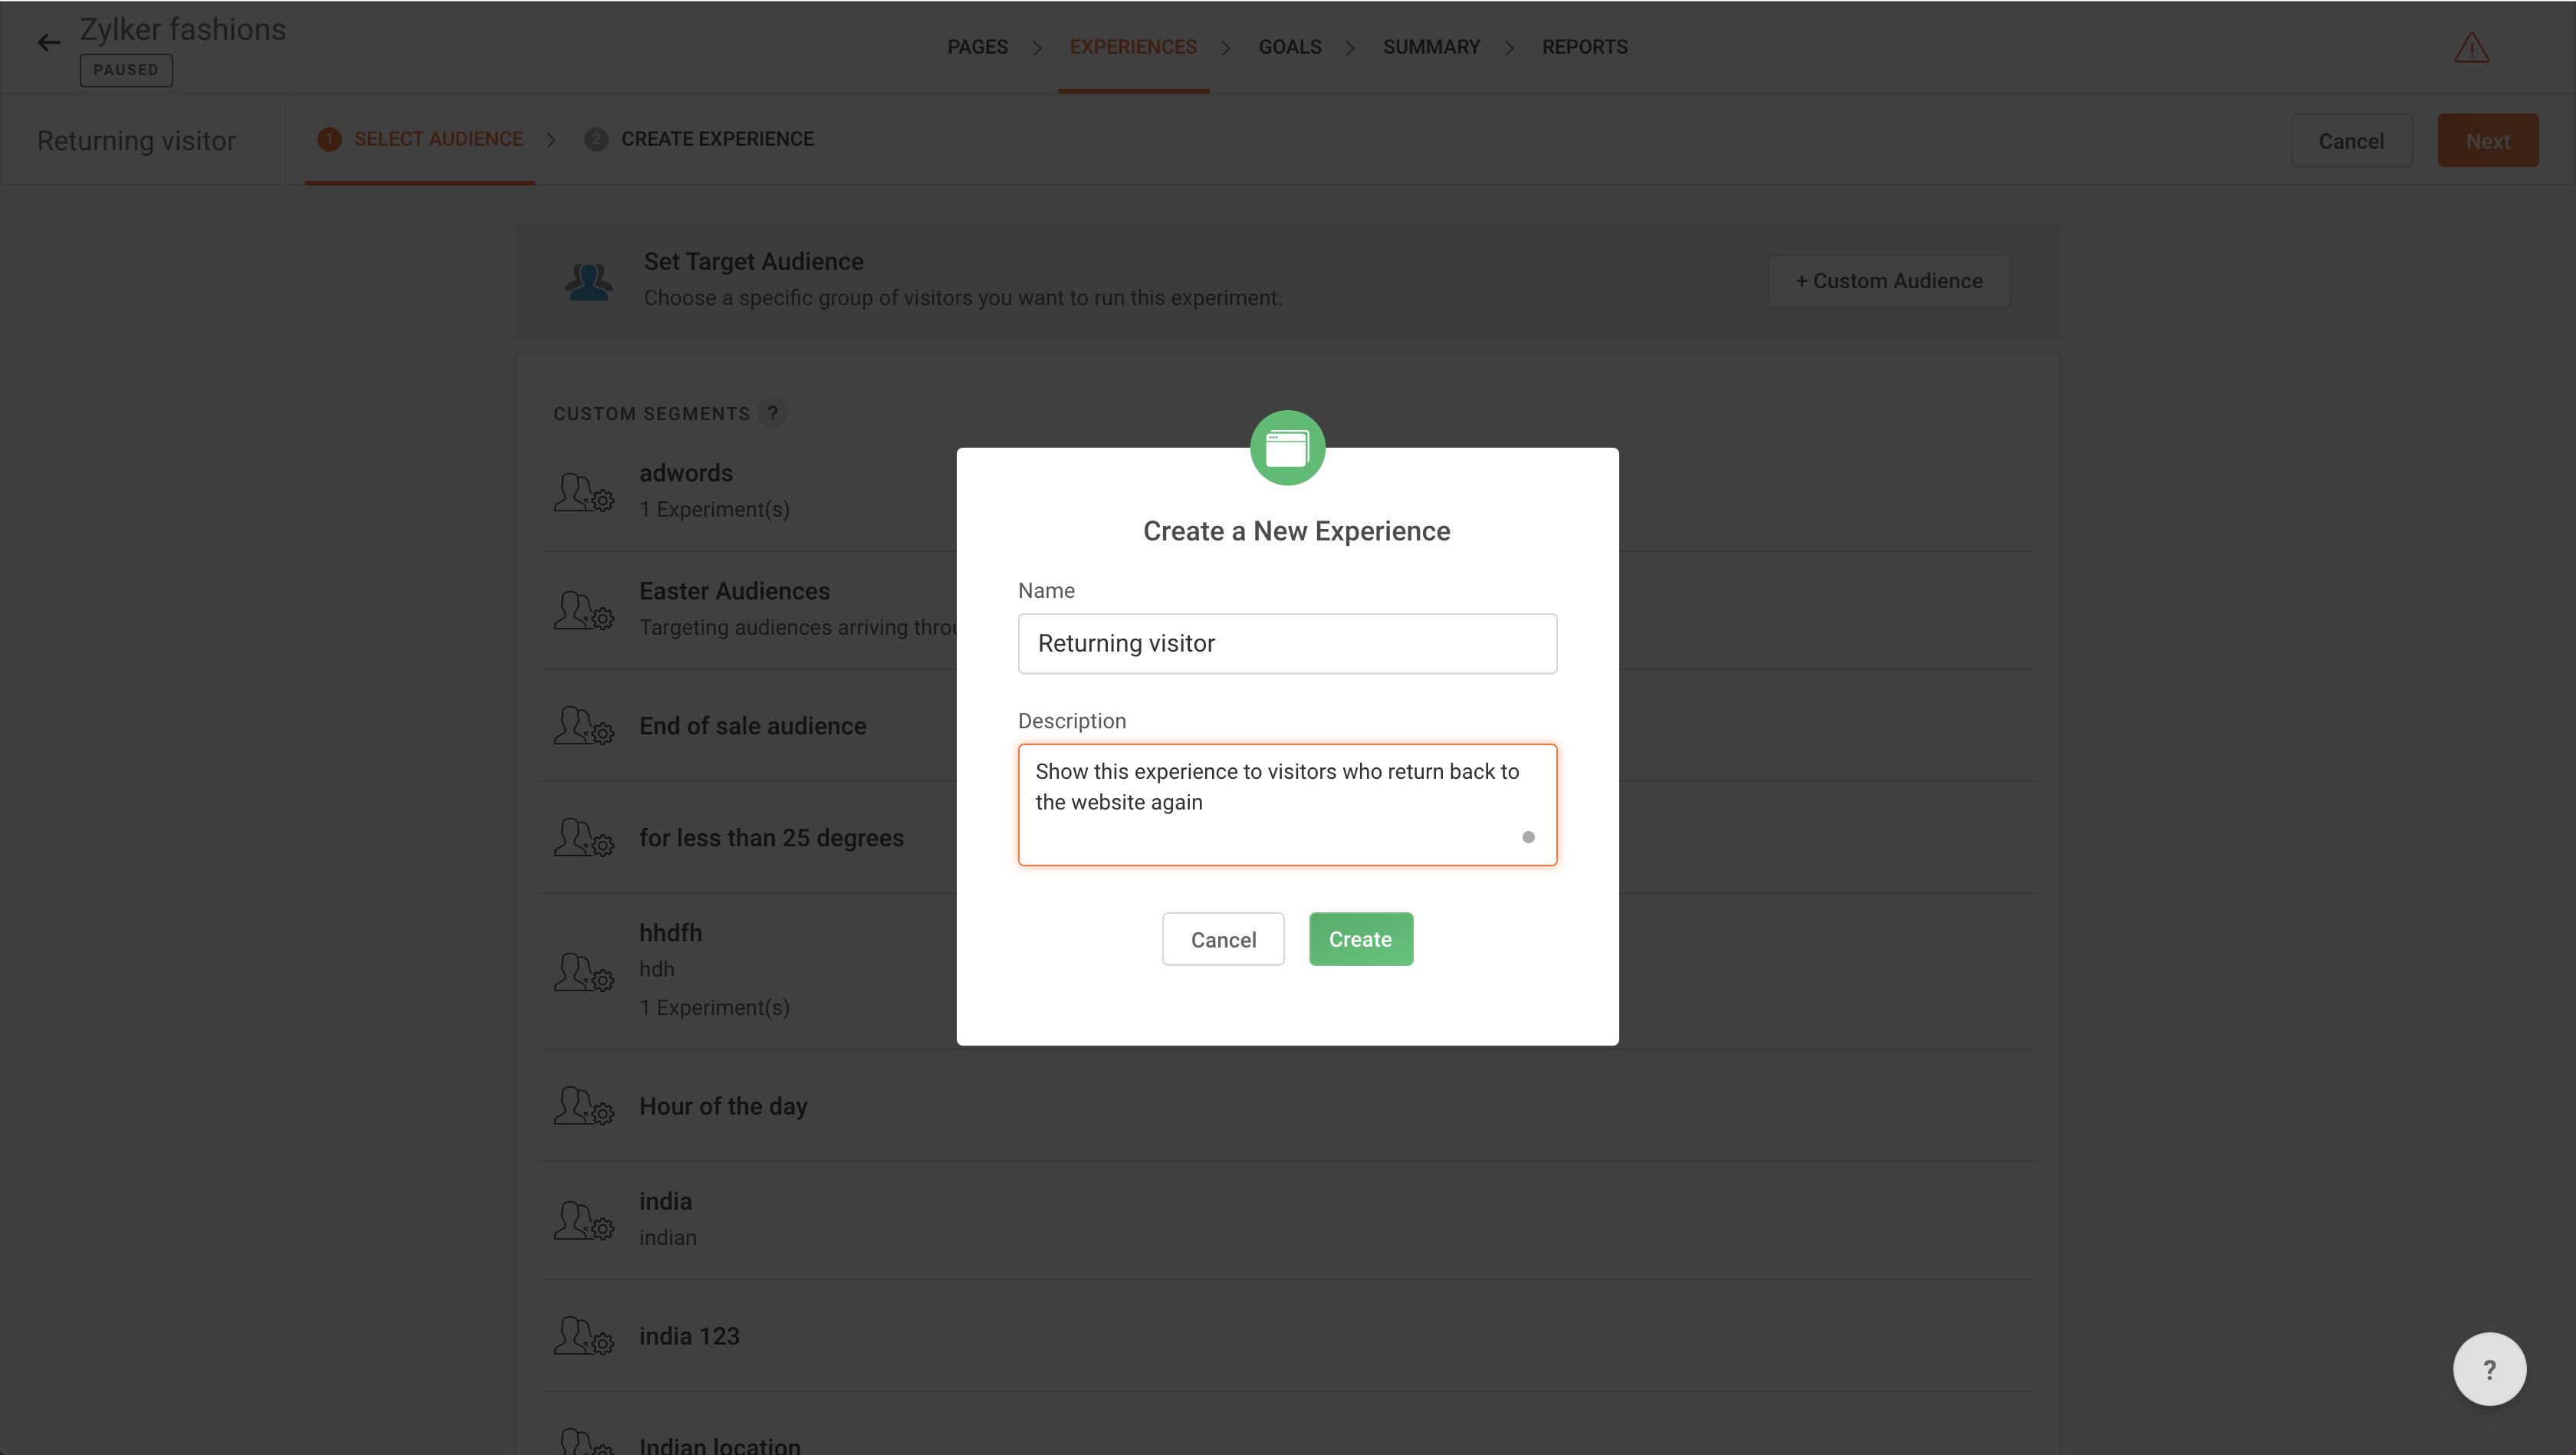Click the orange Next button
This screenshot has width=2576, height=1455.
click(x=2487, y=140)
